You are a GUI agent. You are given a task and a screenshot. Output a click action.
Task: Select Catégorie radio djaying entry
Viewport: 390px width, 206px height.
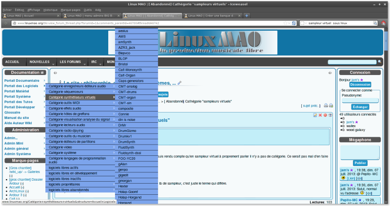point(80,131)
